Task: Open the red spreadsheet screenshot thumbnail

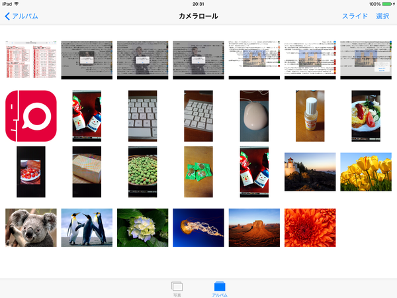Action: click(x=31, y=60)
